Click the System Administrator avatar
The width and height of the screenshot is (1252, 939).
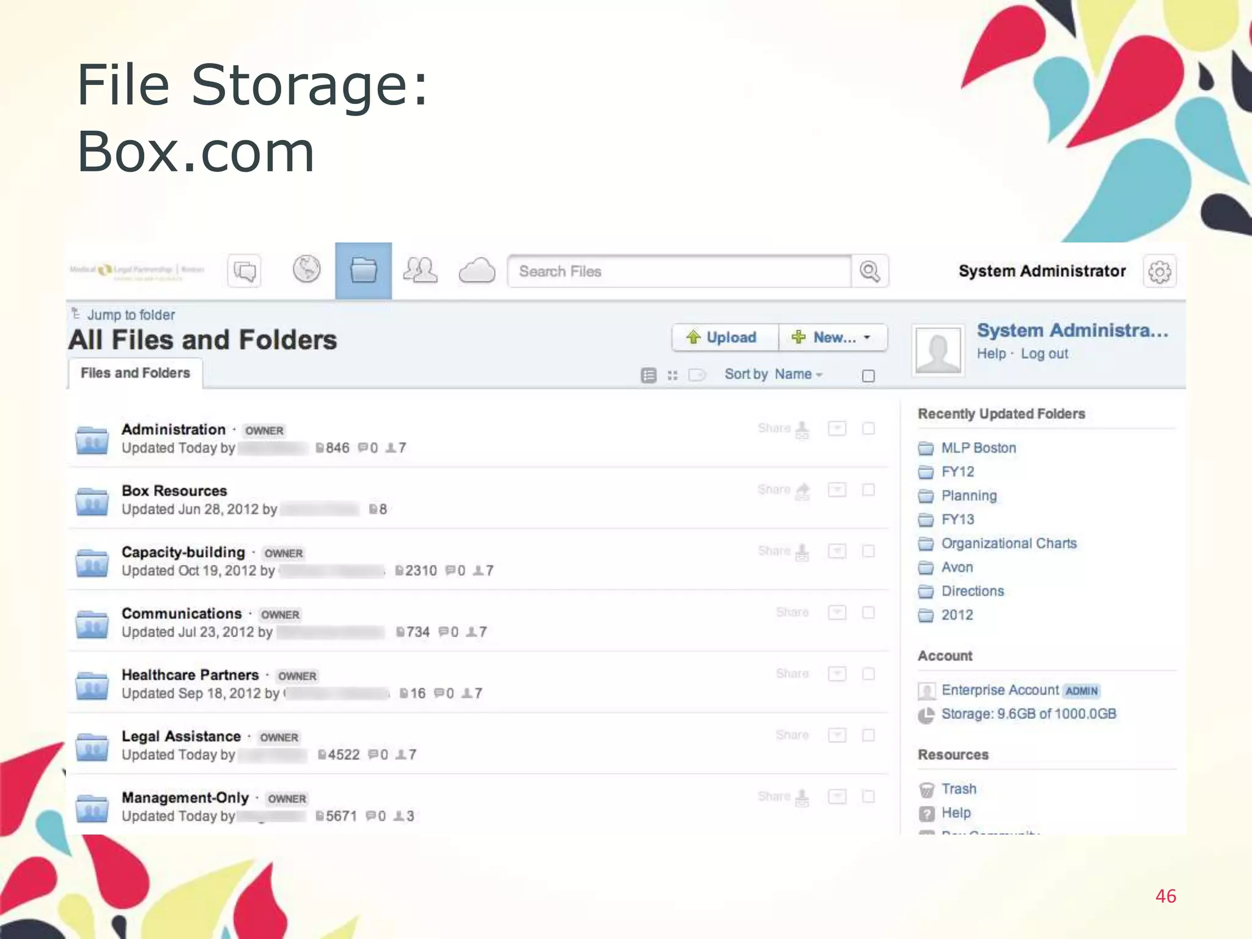(938, 350)
